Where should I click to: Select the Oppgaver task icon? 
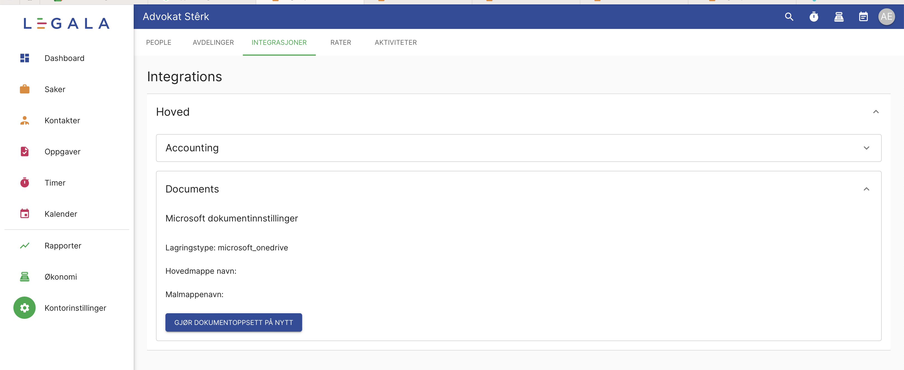[x=25, y=152]
